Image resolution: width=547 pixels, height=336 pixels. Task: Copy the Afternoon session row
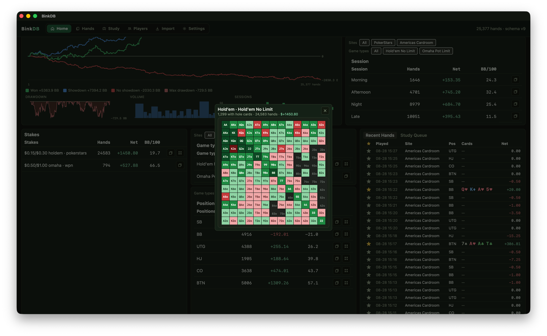click(515, 92)
